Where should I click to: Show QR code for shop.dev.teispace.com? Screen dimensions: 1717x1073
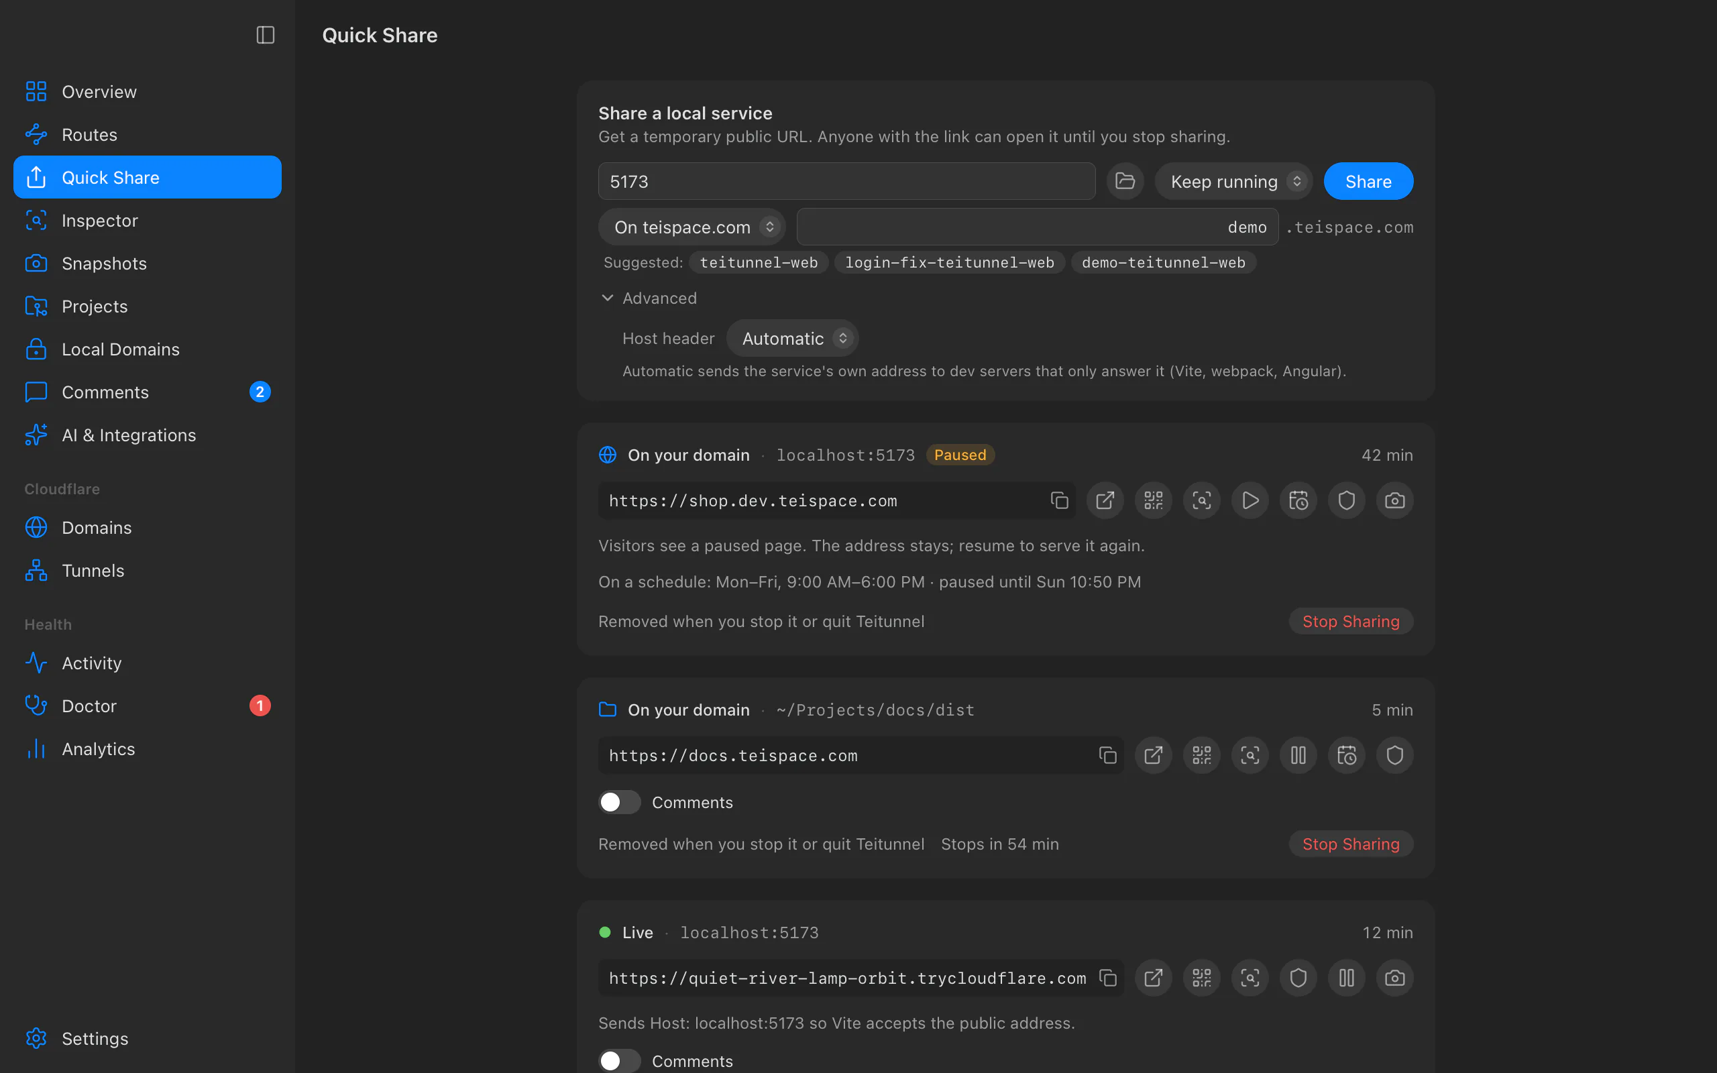[1153, 500]
